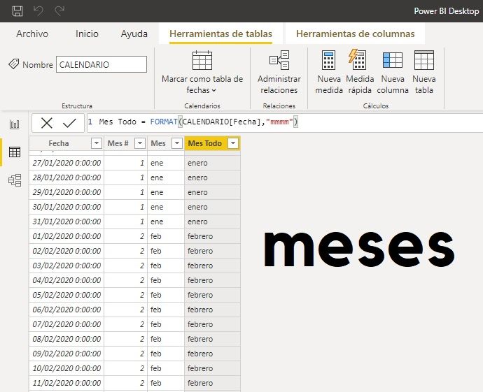This screenshot has height=392, width=483.
Task: Open the Archivo menu
Action: point(32,34)
